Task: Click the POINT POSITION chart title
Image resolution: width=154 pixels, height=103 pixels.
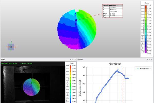Action: (115, 64)
